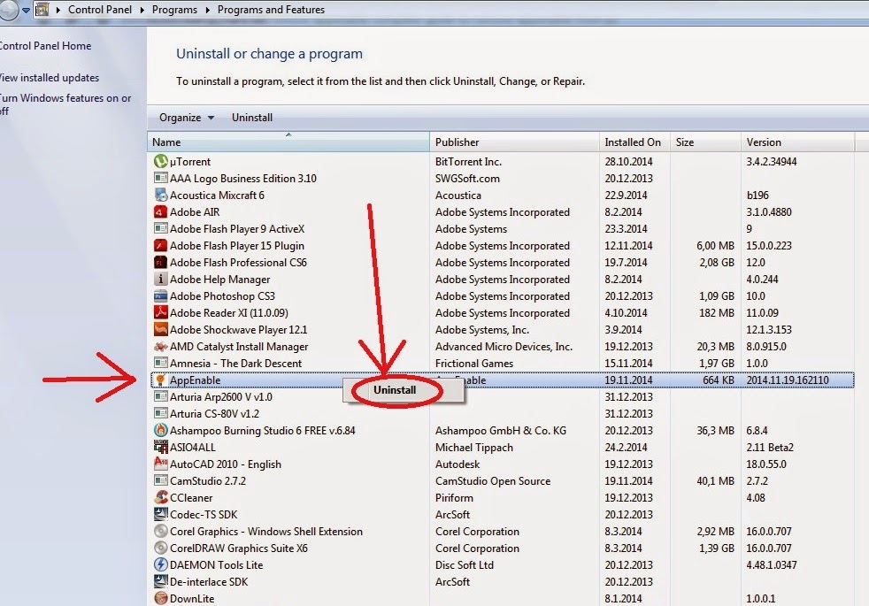Click the 2,08 GB size value
Screen dimensions: 869x606
click(x=716, y=263)
